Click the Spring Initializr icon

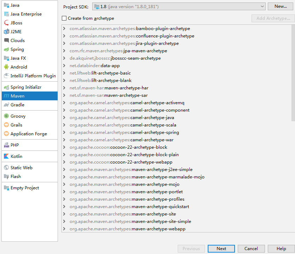[6, 87]
